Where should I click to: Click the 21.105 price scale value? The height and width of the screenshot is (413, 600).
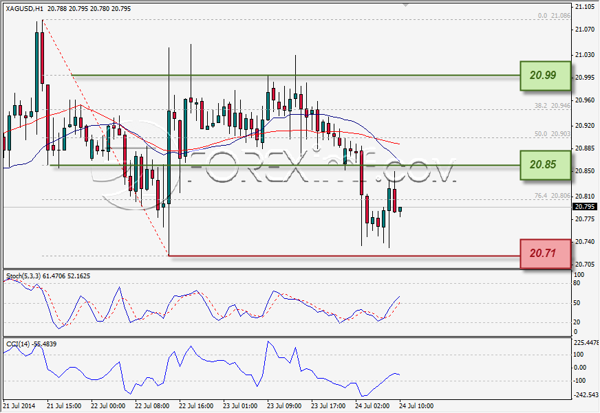pos(585,6)
